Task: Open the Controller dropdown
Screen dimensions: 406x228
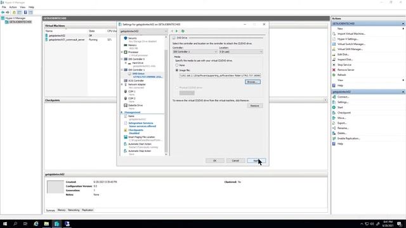Action: tap(195, 52)
